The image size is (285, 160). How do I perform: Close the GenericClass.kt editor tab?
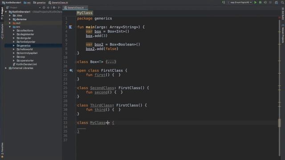tap(86, 8)
